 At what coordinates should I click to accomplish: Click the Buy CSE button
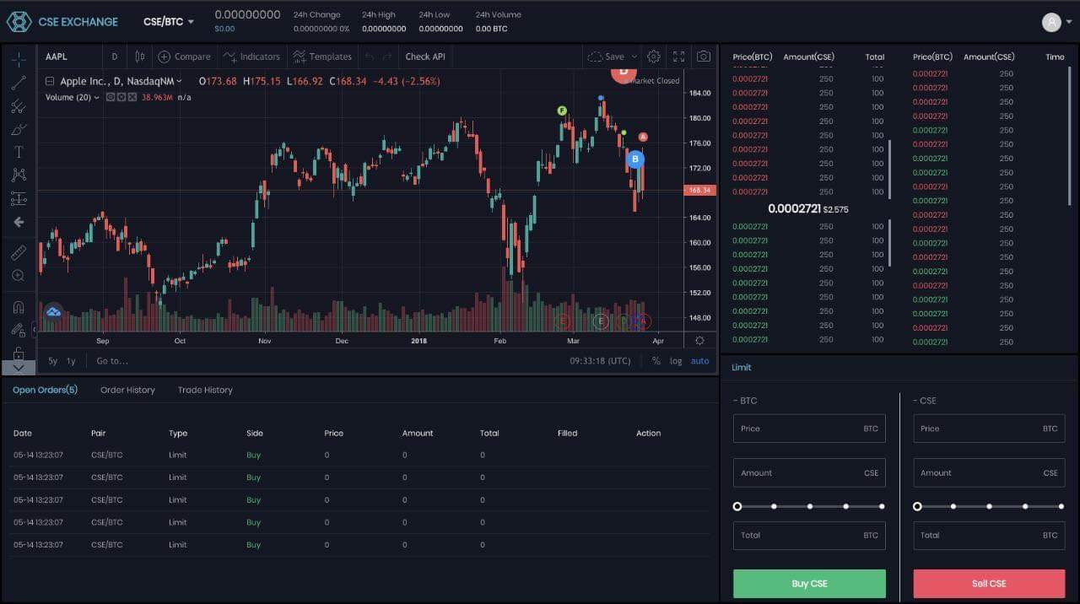pyautogui.click(x=809, y=584)
